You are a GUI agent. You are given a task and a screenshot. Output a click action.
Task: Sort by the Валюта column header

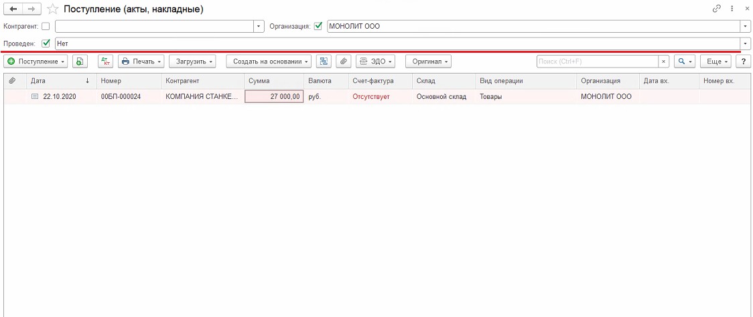[326, 81]
